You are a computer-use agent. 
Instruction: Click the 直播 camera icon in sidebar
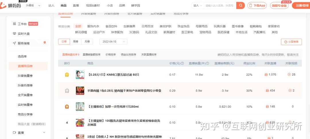tap(14, 132)
